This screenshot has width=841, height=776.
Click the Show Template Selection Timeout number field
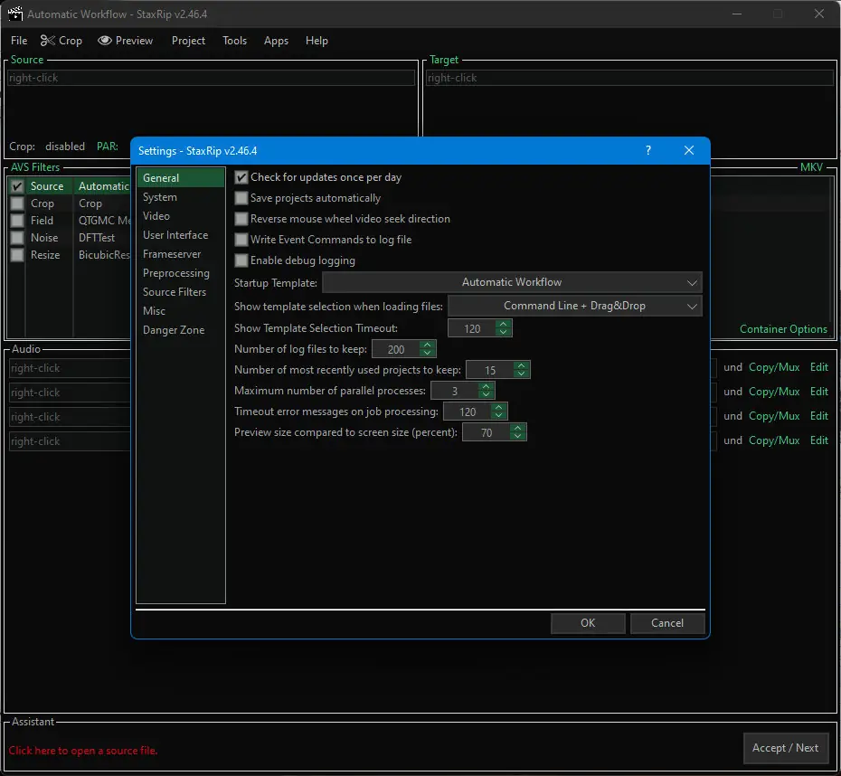pyautogui.click(x=473, y=328)
